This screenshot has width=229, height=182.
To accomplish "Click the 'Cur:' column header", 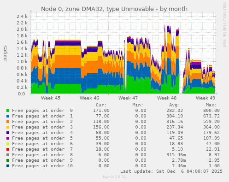I will [101, 105].
